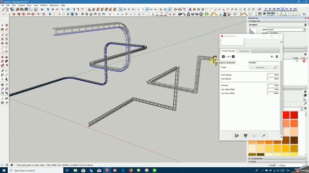Add a new profile member with plus icon
Image resolution: width=309 pixels, height=173 pixels.
click(271, 57)
